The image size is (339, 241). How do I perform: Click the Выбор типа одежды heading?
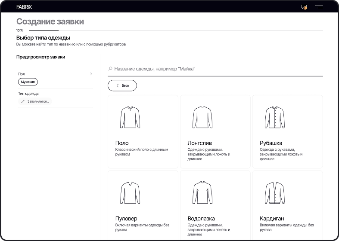[43, 38]
